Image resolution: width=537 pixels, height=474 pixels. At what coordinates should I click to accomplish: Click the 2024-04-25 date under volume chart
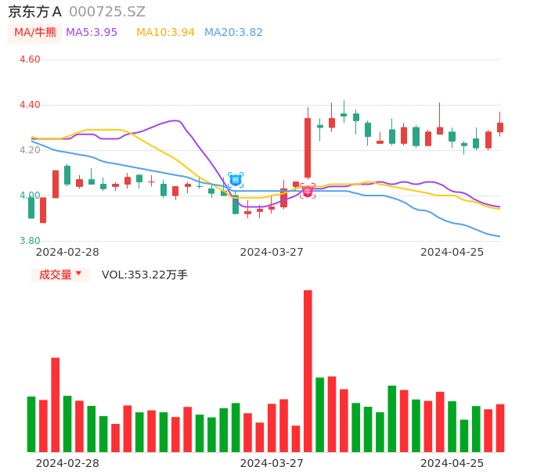pos(452,463)
